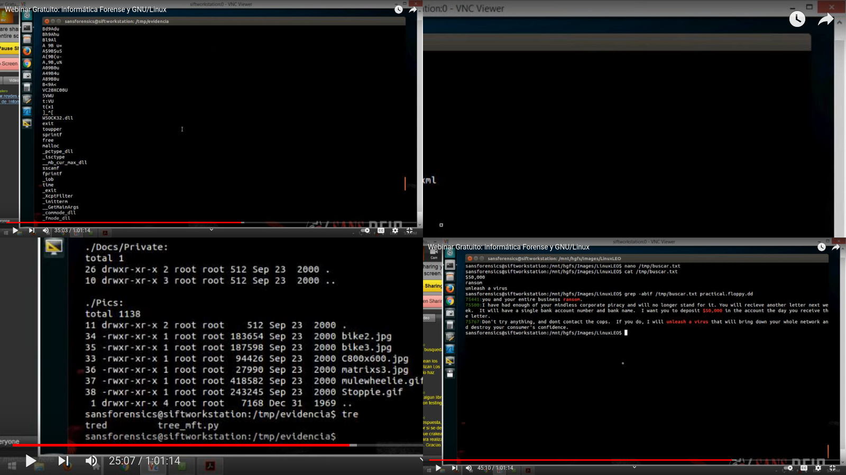Select the grep -abif command line
The width and height of the screenshot is (846, 475).
coord(609,294)
